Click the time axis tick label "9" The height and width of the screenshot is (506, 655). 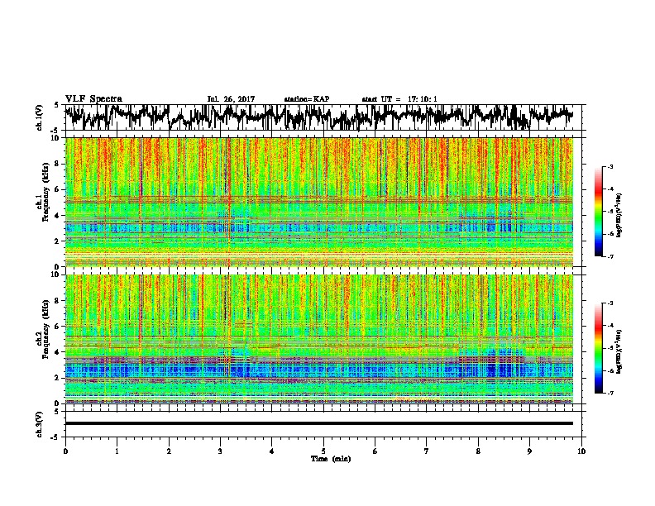point(529,451)
